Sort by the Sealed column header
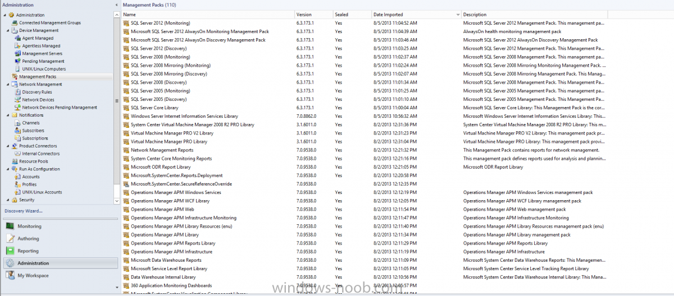The width and height of the screenshot is (674, 296). coord(352,15)
